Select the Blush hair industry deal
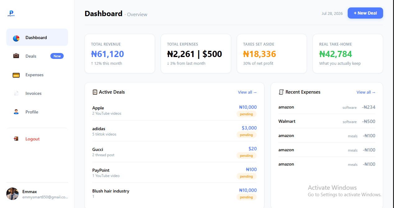394x208 pixels. tap(111, 191)
